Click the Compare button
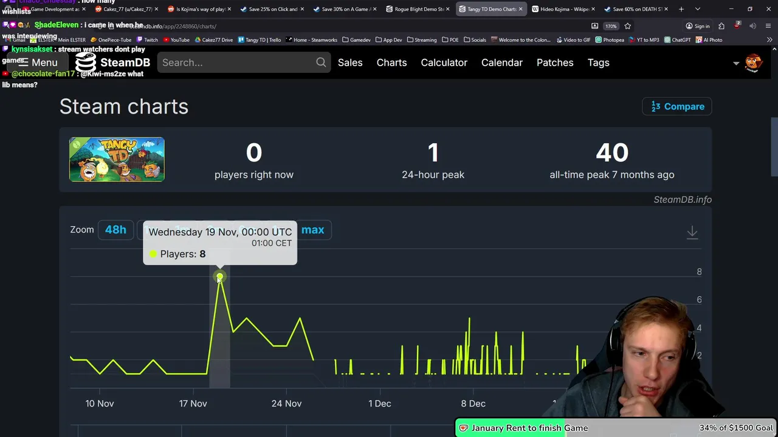Viewport: 778px width, 437px height. pyautogui.click(x=677, y=106)
